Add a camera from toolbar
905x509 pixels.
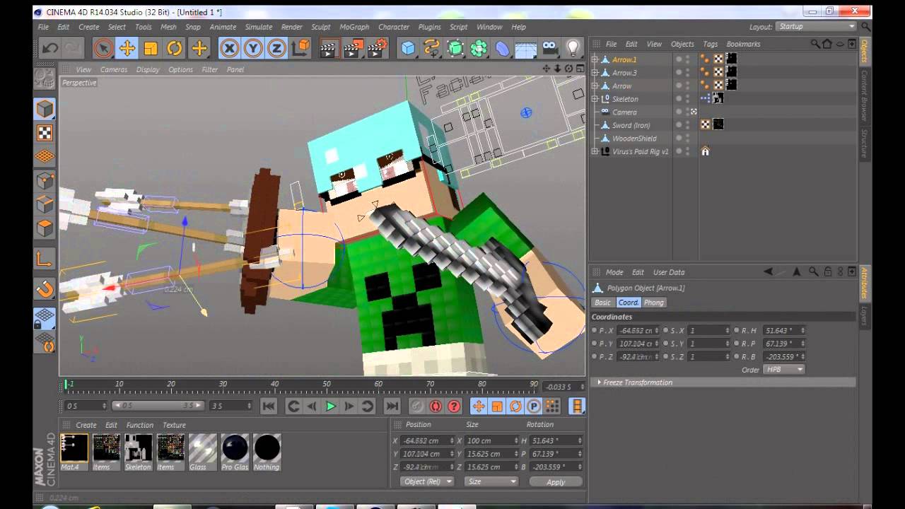tap(549, 48)
